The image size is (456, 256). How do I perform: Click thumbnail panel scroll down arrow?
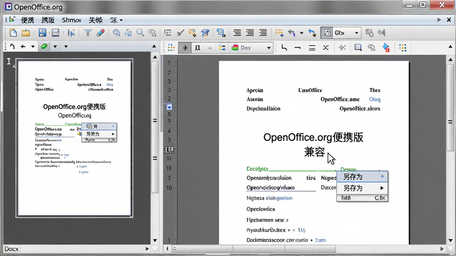[x=155, y=240]
